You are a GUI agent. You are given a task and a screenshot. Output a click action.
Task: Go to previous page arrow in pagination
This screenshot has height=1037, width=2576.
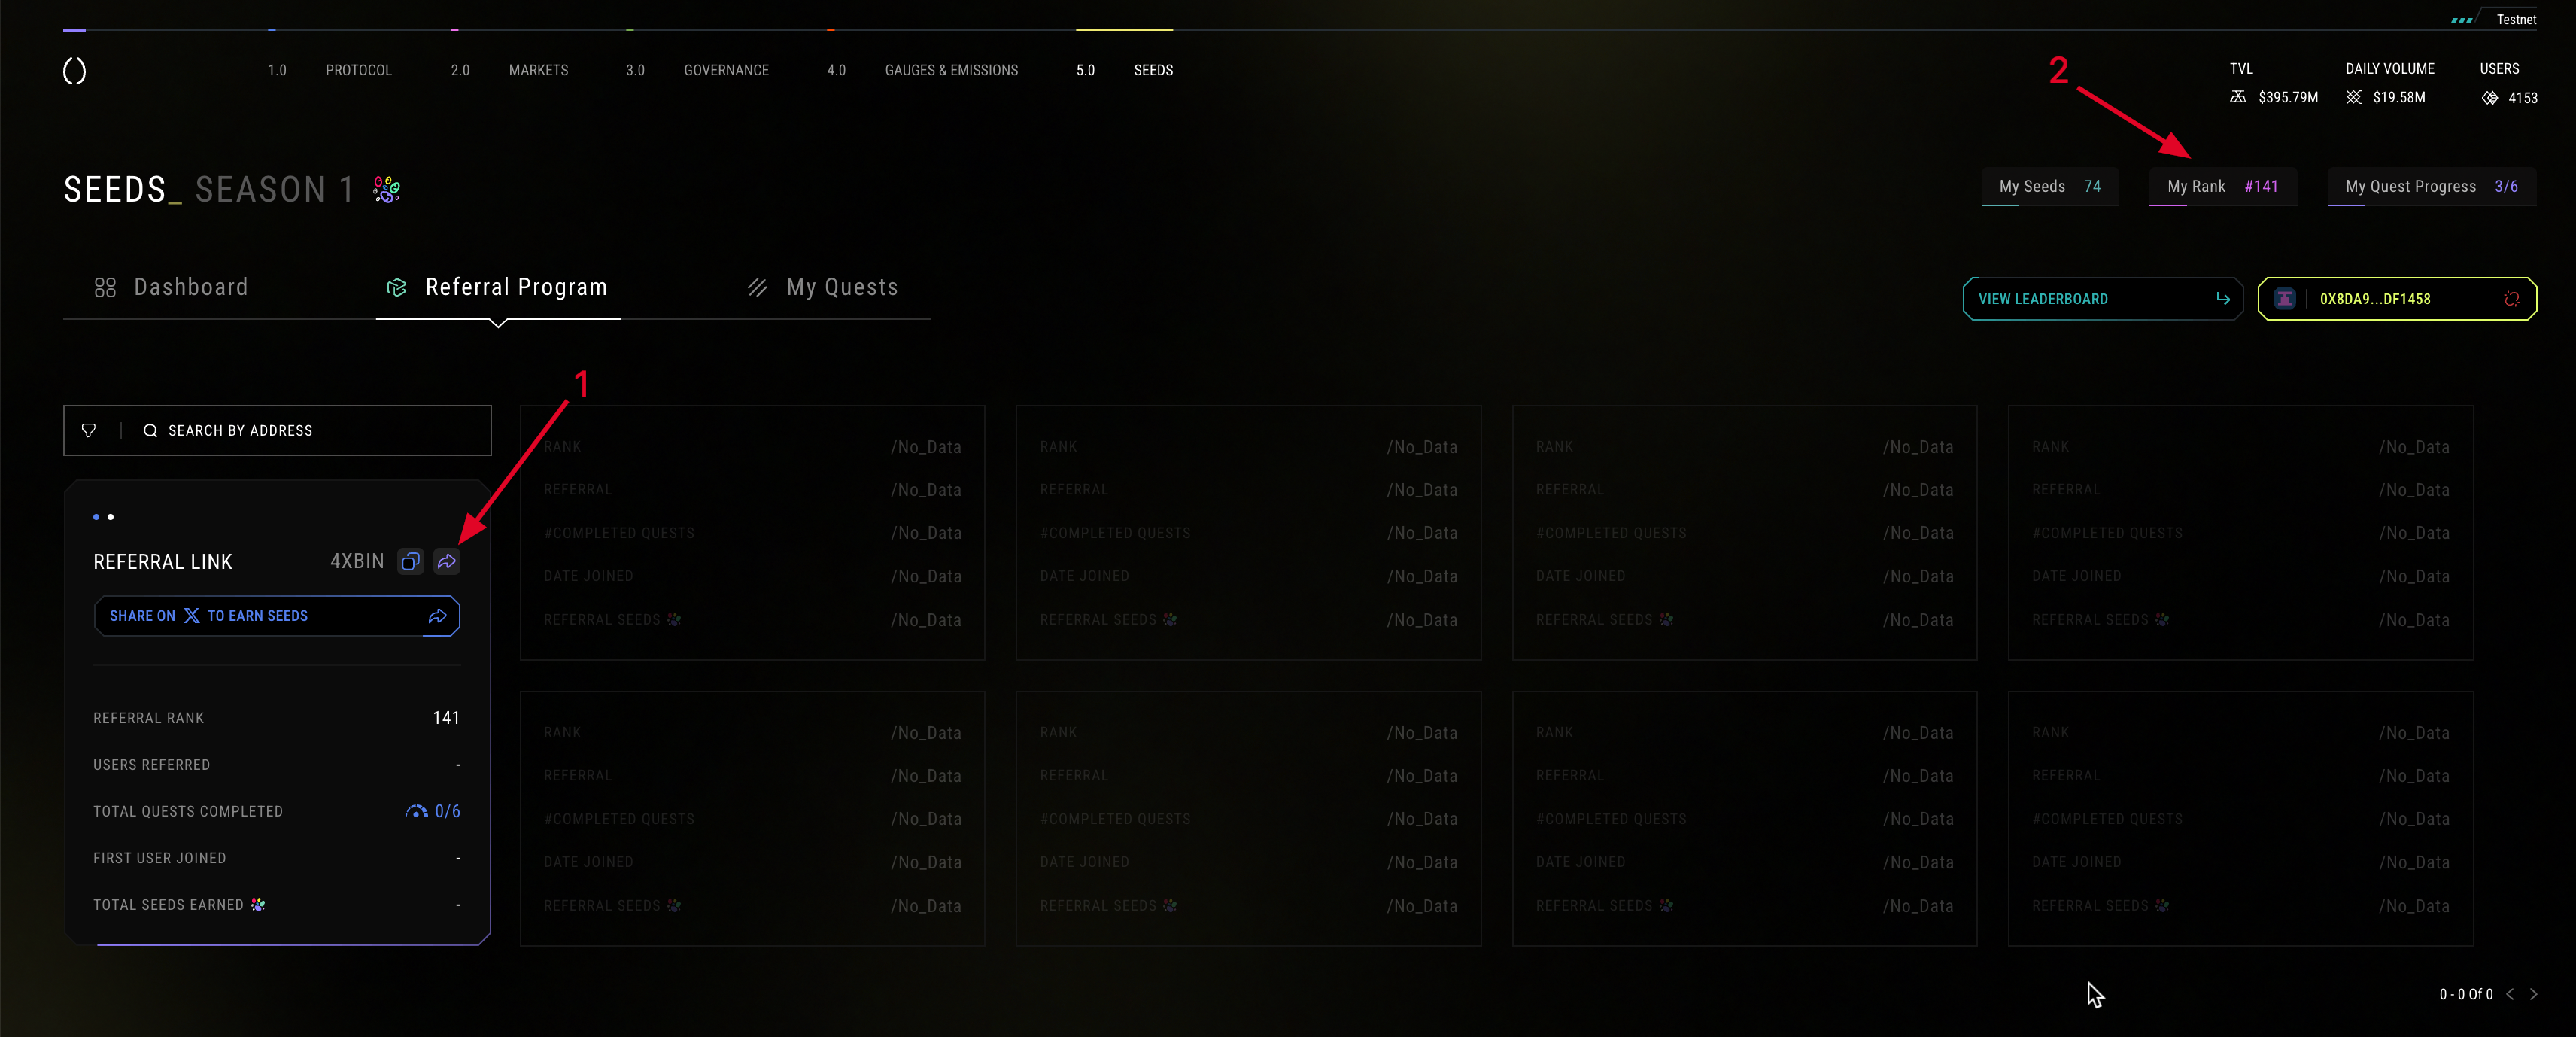(2510, 994)
